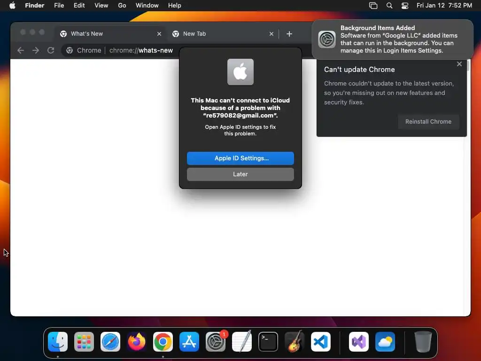The width and height of the screenshot is (481, 361).
Task: Open GarageBand from the Dock
Action: (x=295, y=342)
